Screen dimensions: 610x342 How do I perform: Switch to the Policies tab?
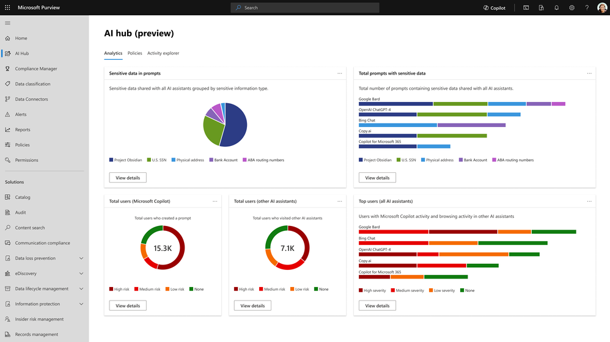pyautogui.click(x=134, y=53)
